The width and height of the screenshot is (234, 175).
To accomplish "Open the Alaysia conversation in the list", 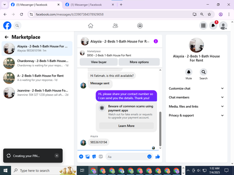I will click(x=37, y=49).
